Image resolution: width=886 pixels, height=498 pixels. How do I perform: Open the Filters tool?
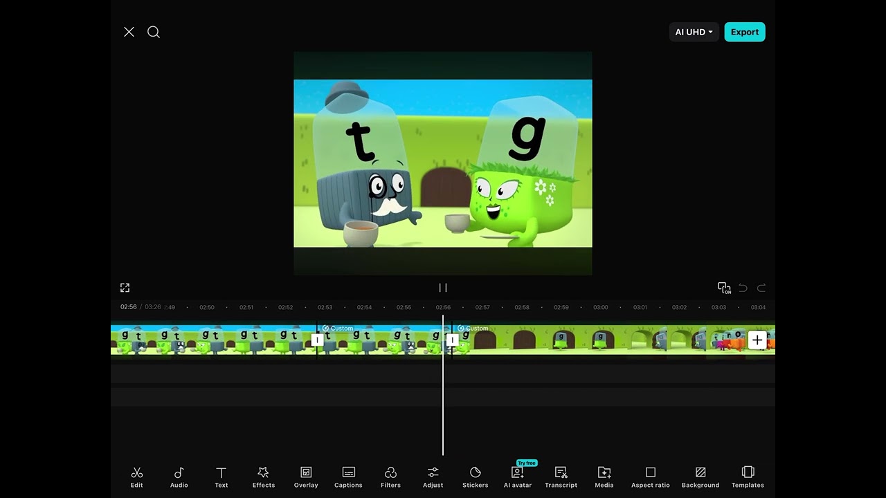click(x=390, y=477)
